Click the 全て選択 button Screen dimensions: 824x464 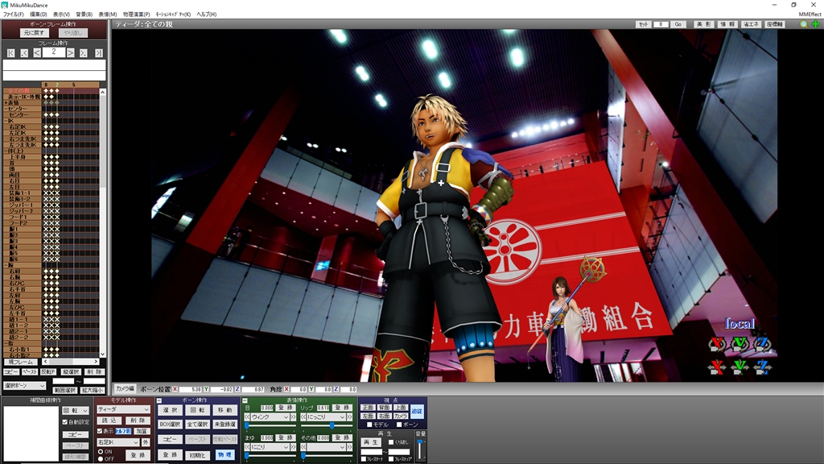198,424
